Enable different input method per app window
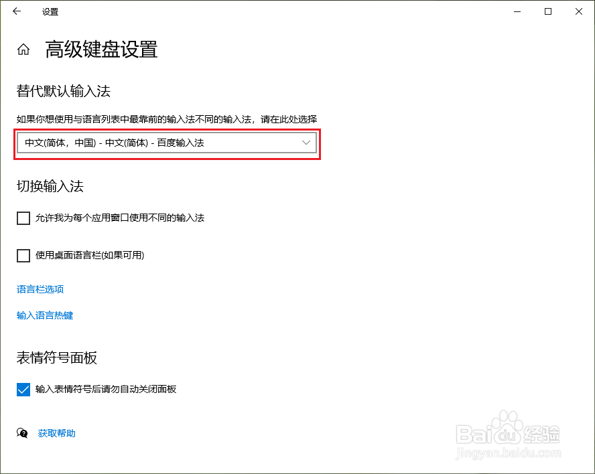This screenshot has width=595, height=474. (x=23, y=218)
